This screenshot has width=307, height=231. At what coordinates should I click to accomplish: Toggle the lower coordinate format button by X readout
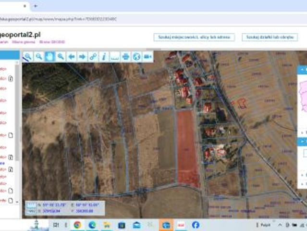(30, 211)
